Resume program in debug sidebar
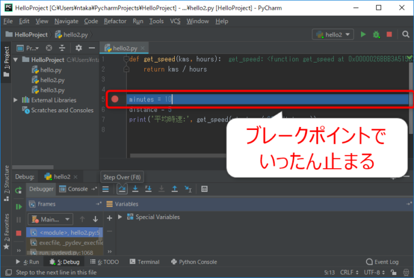Screen dimensions: 414x278 click(x=18, y=206)
